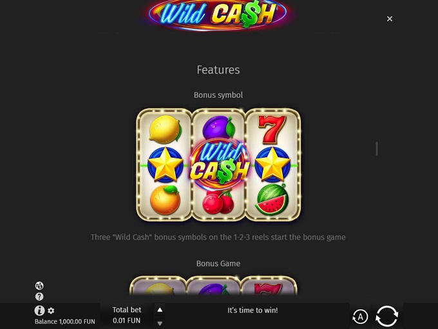Image resolution: width=438 pixels, height=329 pixels.
Task: Click the lemon symbol on first reel
Action: coord(165,129)
